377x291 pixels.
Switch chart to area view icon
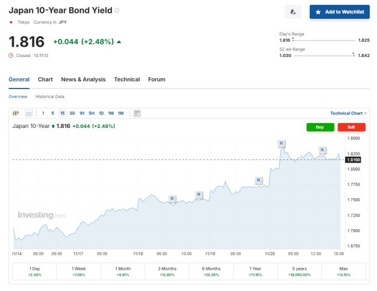coord(28,113)
